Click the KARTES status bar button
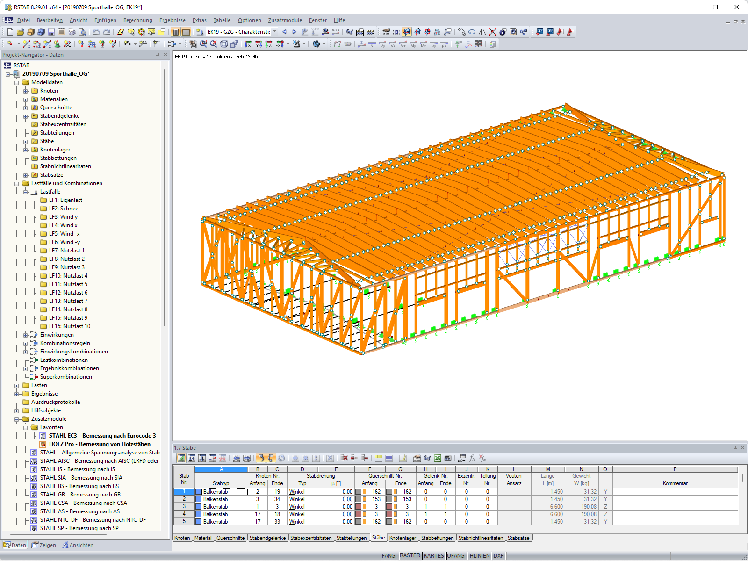The image size is (748, 561). pos(434,556)
